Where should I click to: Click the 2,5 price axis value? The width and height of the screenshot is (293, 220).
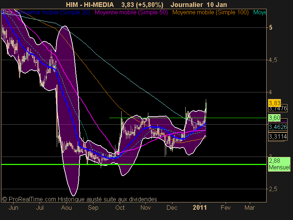pyautogui.click(x=273, y=189)
